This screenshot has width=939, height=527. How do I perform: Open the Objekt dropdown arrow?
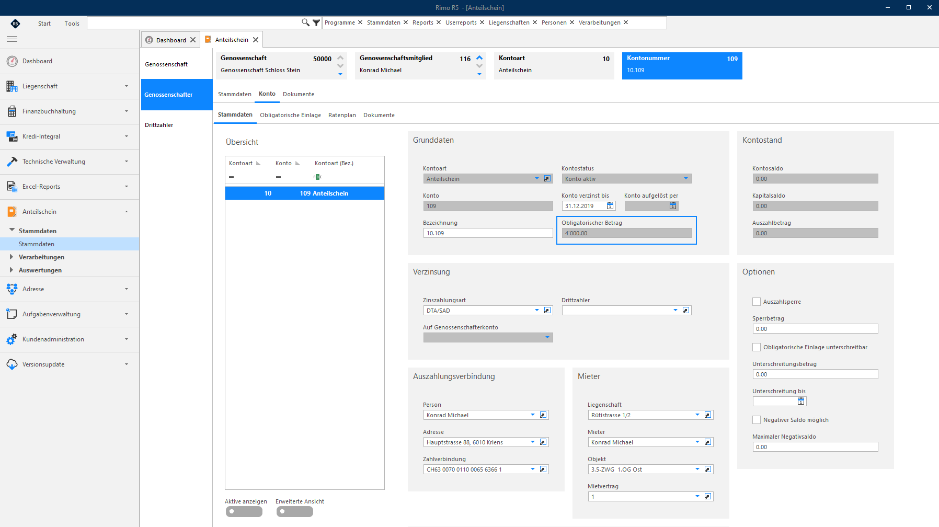[x=697, y=469]
